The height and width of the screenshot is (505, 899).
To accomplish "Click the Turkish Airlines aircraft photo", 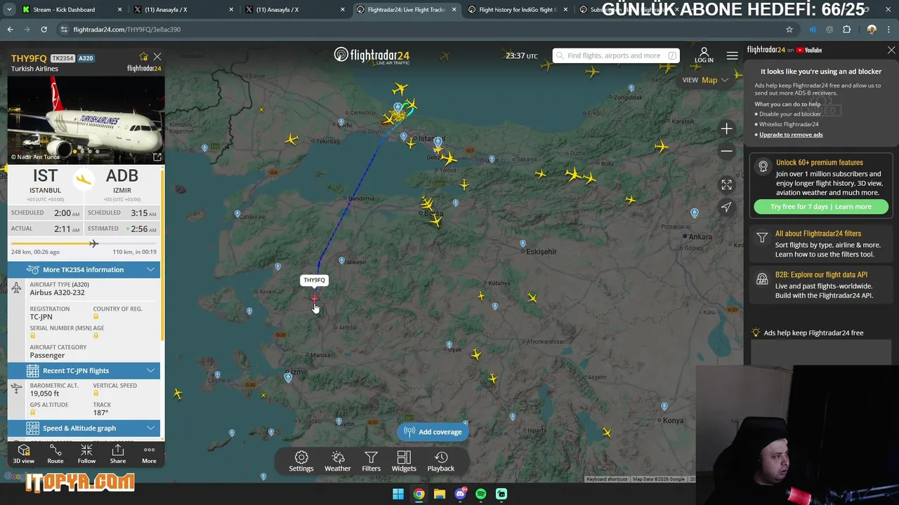I will point(86,119).
